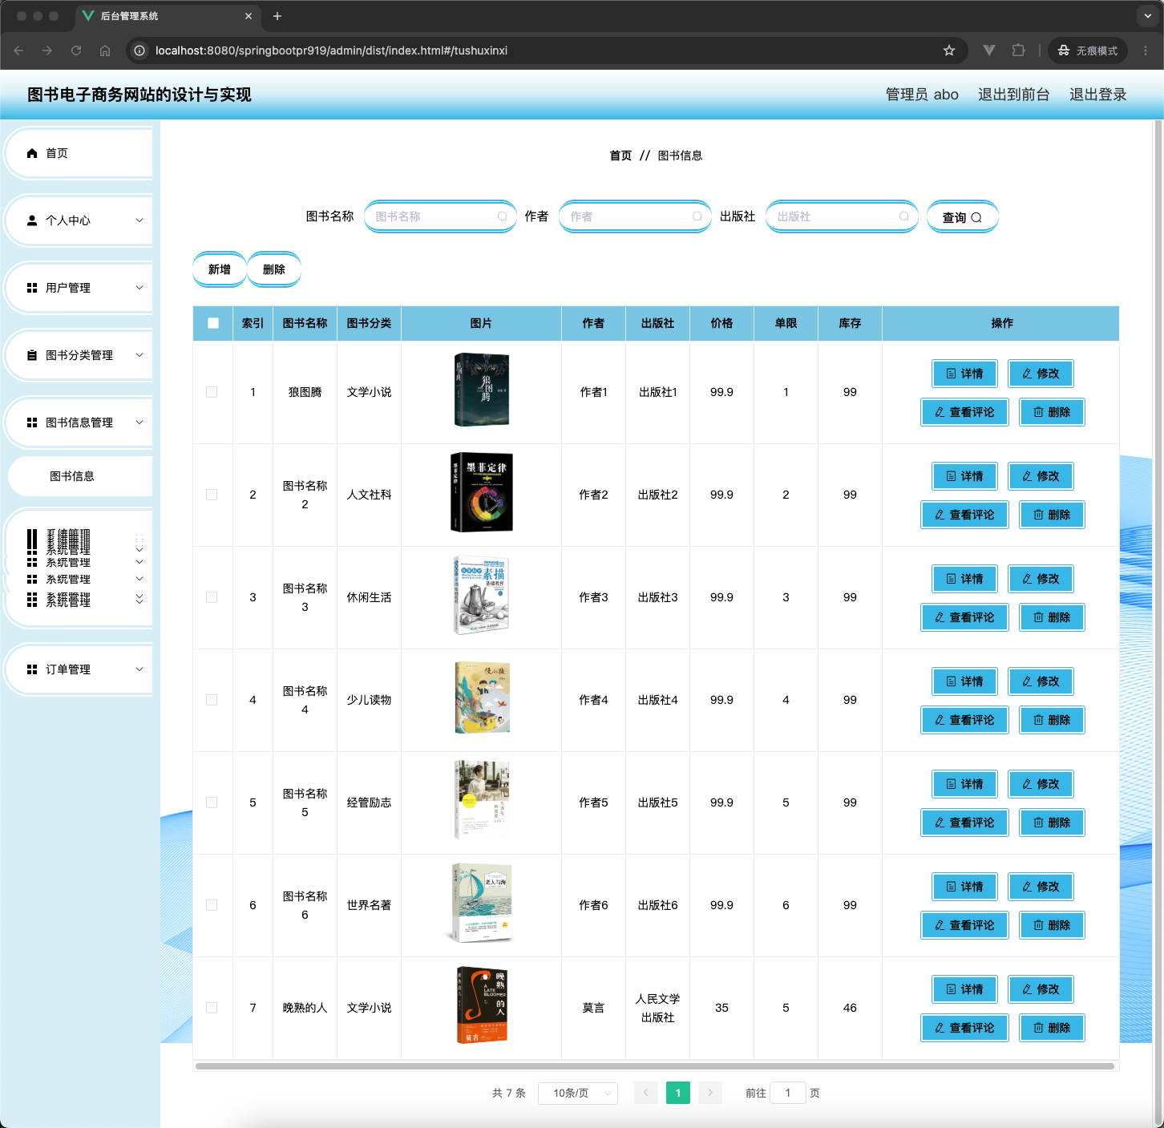Open the browser tab search chevron
The height and width of the screenshot is (1128, 1164).
click(x=1148, y=16)
